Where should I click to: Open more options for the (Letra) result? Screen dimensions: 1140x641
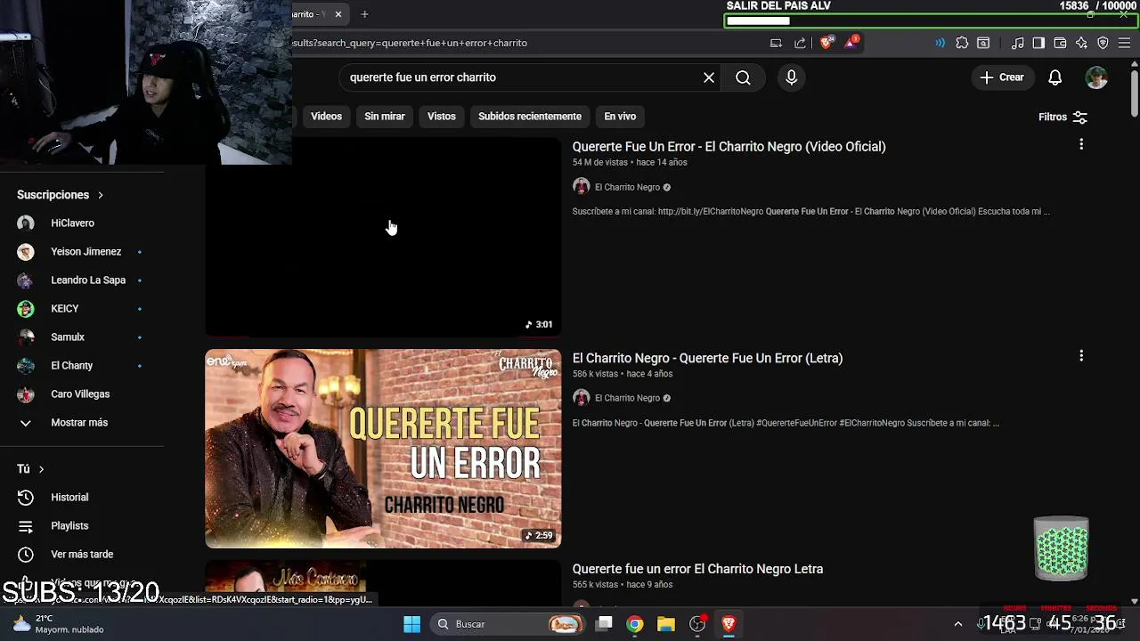click(x=1081, y=356)
